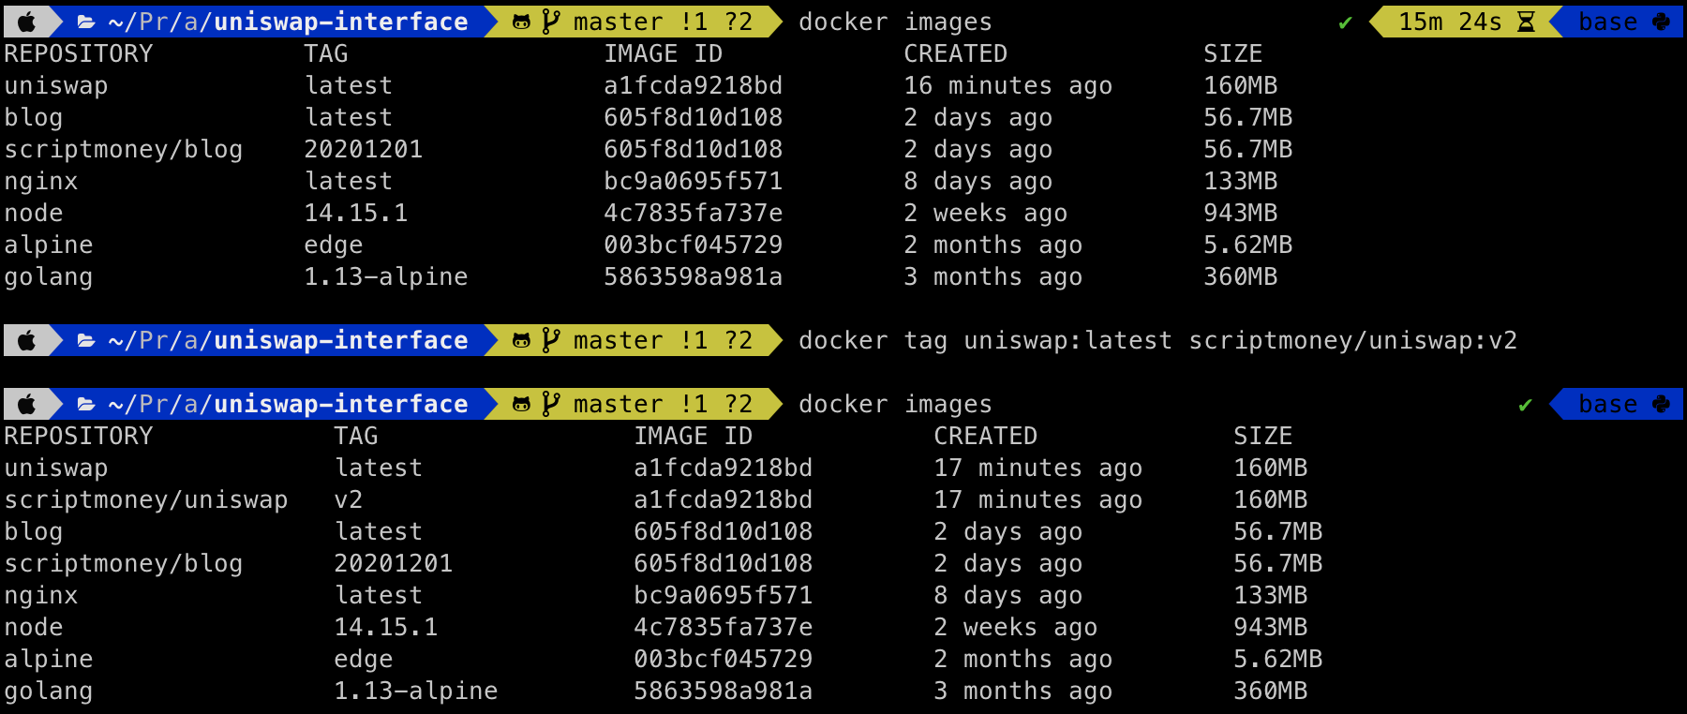Select the 15m 24s execution time segment
The height and width of the screenshot is (714, 1687).
click(1450, 22)
